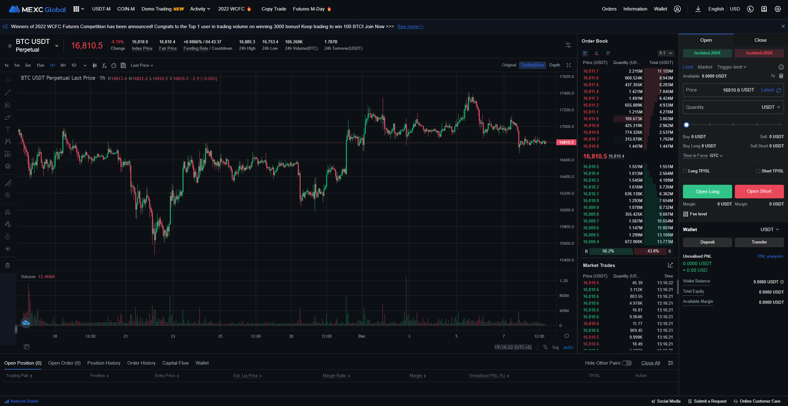
Task: Toggle chart fullscreen mode
Action: click(569, 65)
